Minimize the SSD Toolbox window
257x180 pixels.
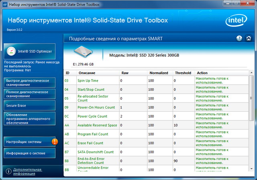coord(228,3)
